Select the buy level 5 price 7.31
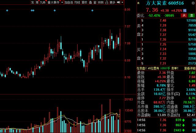 coord(163,63)
